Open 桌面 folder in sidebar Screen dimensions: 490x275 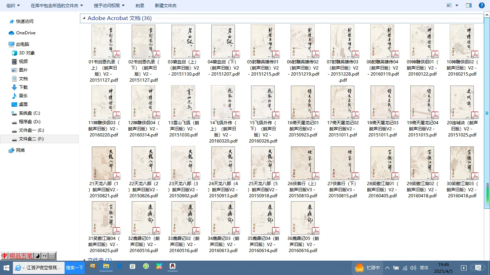[x=20, y=105]
